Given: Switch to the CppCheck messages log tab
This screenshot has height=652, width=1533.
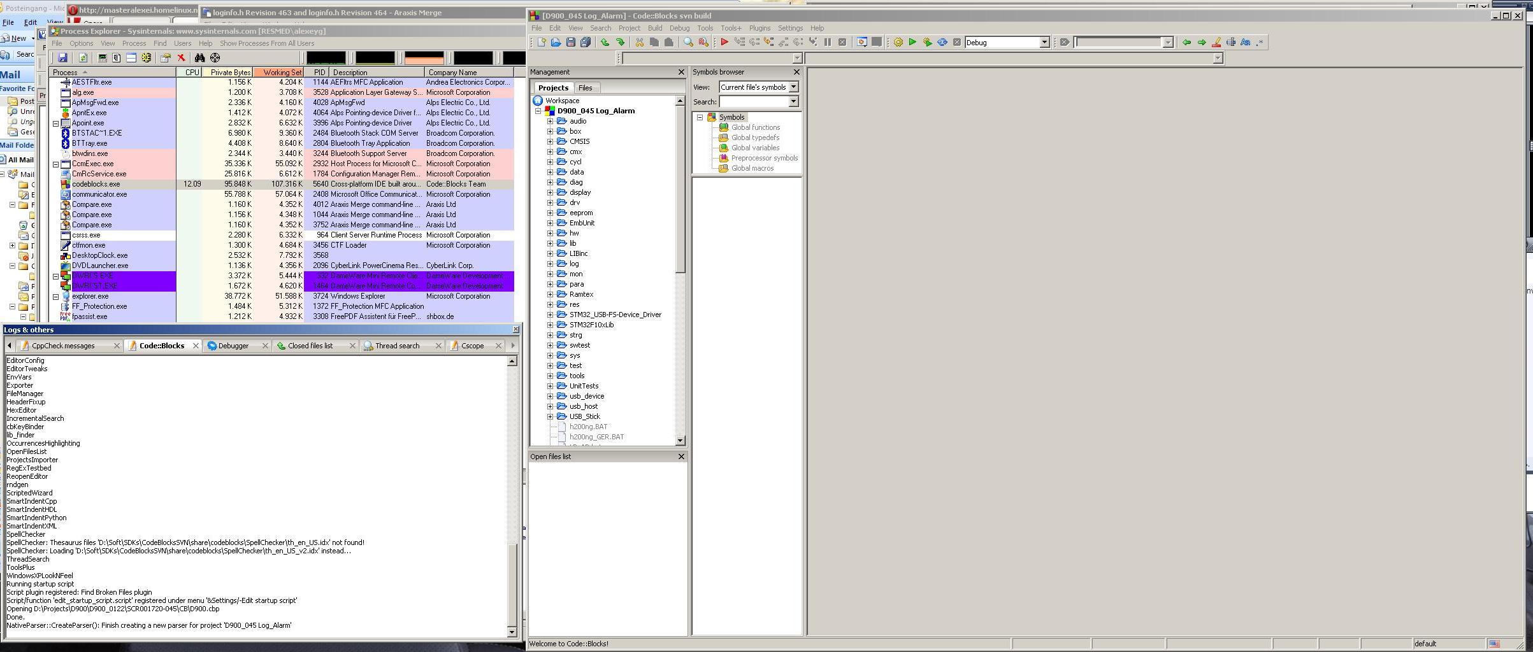Looking at the screenshot, I should tap(63, 346).
